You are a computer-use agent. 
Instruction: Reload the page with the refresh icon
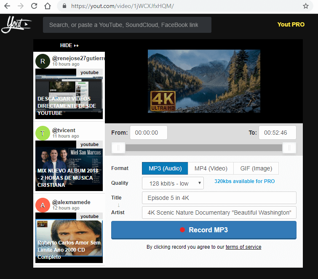tap(35, 6)
